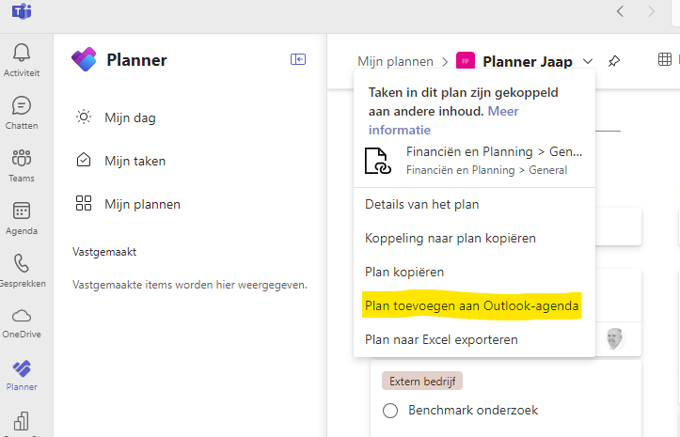Pin the Planner Jaap plan
680x437 pixels.
(613, 61)
